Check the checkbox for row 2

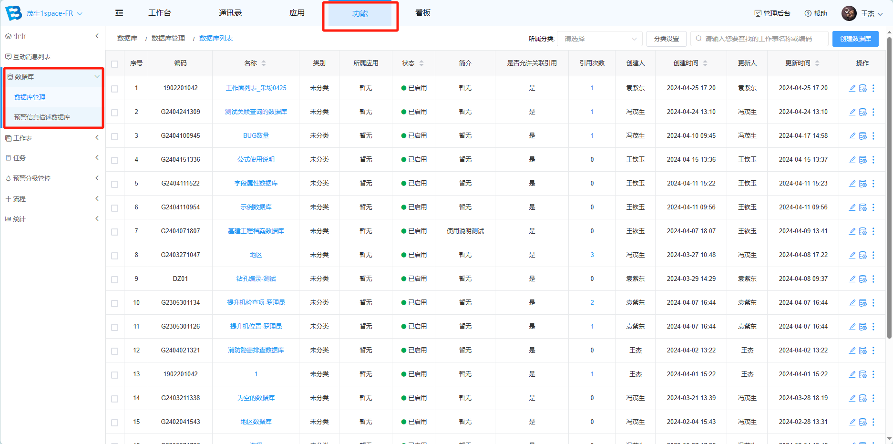coord(115,113)
